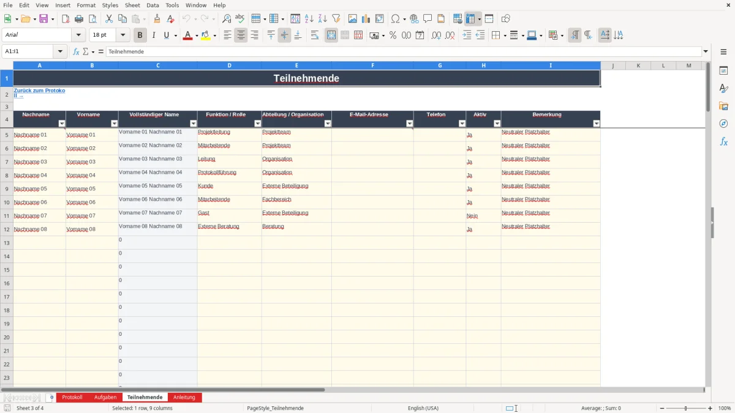Click the Function Wizard fx button
Image resolution: width=735 pixels, height=413 pixels.
[76, 51]
